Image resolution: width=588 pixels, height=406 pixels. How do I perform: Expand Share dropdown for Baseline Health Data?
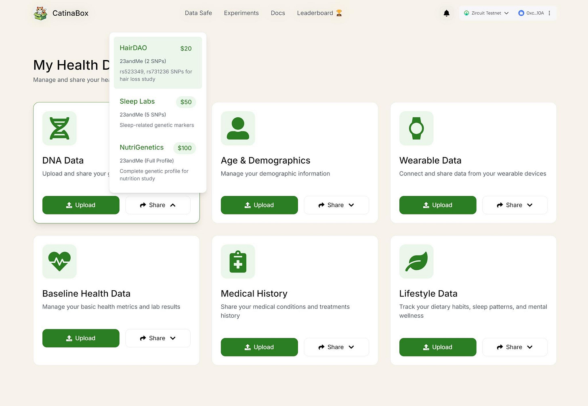click(x=158, y=338)
